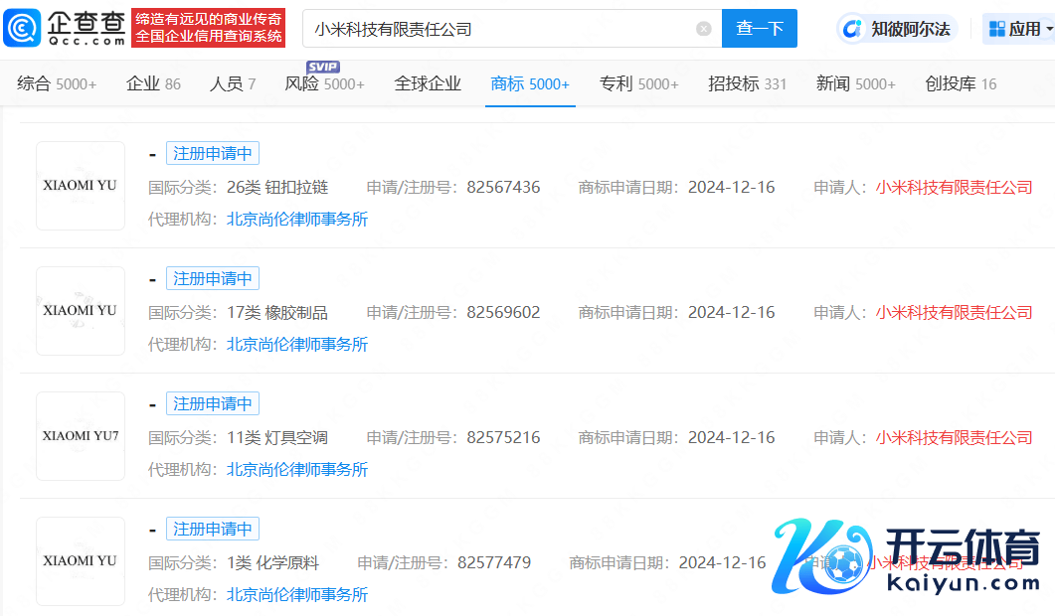
Task: Open the 人员 tab
Action: pos(233,84)
